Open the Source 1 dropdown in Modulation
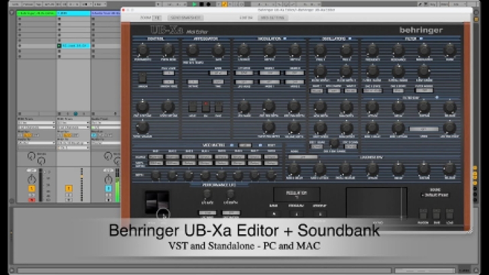Screen dimensions: 489x275 pyautogui.click(x=270, y=73)
